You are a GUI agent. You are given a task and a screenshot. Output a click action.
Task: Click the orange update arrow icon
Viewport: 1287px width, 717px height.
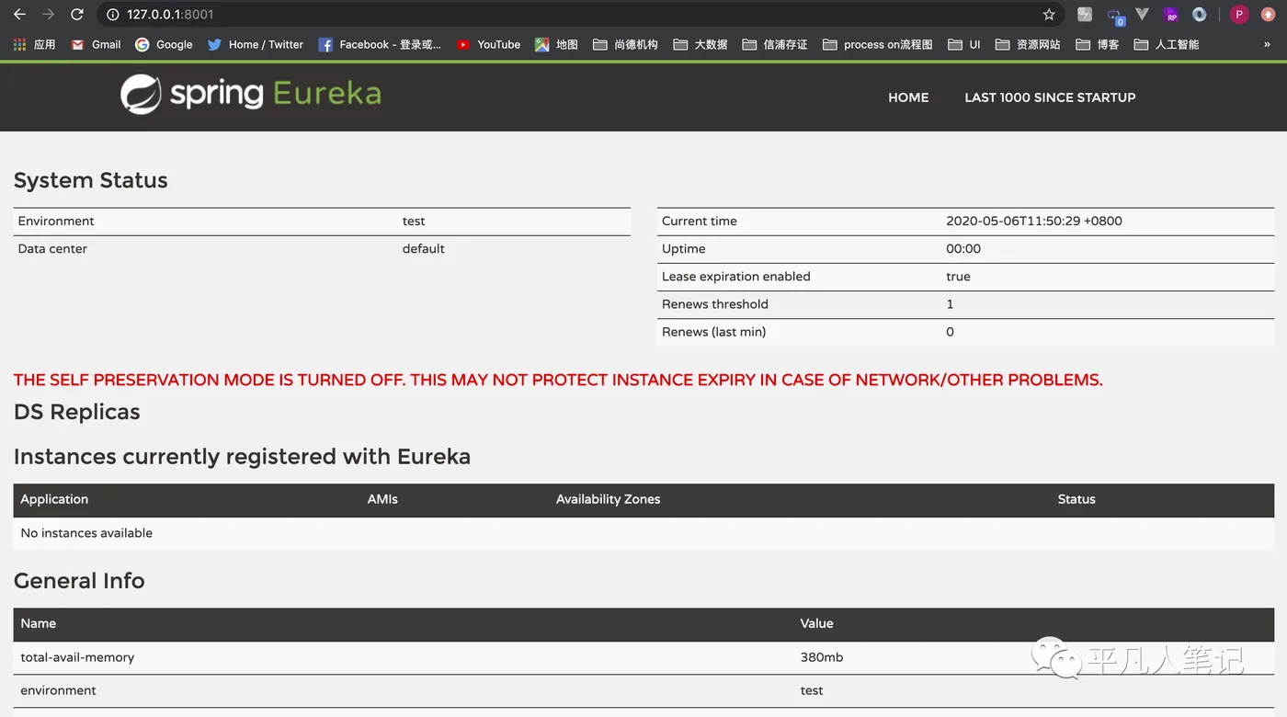pyautogui.click(x=1268, y=15)
